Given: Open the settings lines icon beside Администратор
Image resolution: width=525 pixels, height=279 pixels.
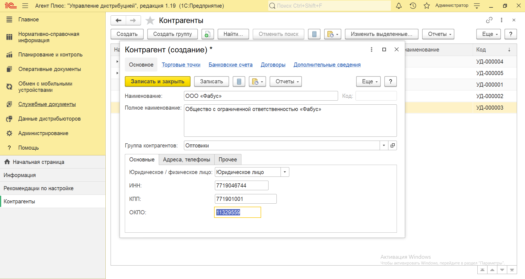Looking at the screenshot, I should (477, 6).
